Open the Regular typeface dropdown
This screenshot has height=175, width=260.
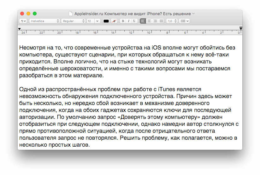pyautogui.click(x=73, y=21)
